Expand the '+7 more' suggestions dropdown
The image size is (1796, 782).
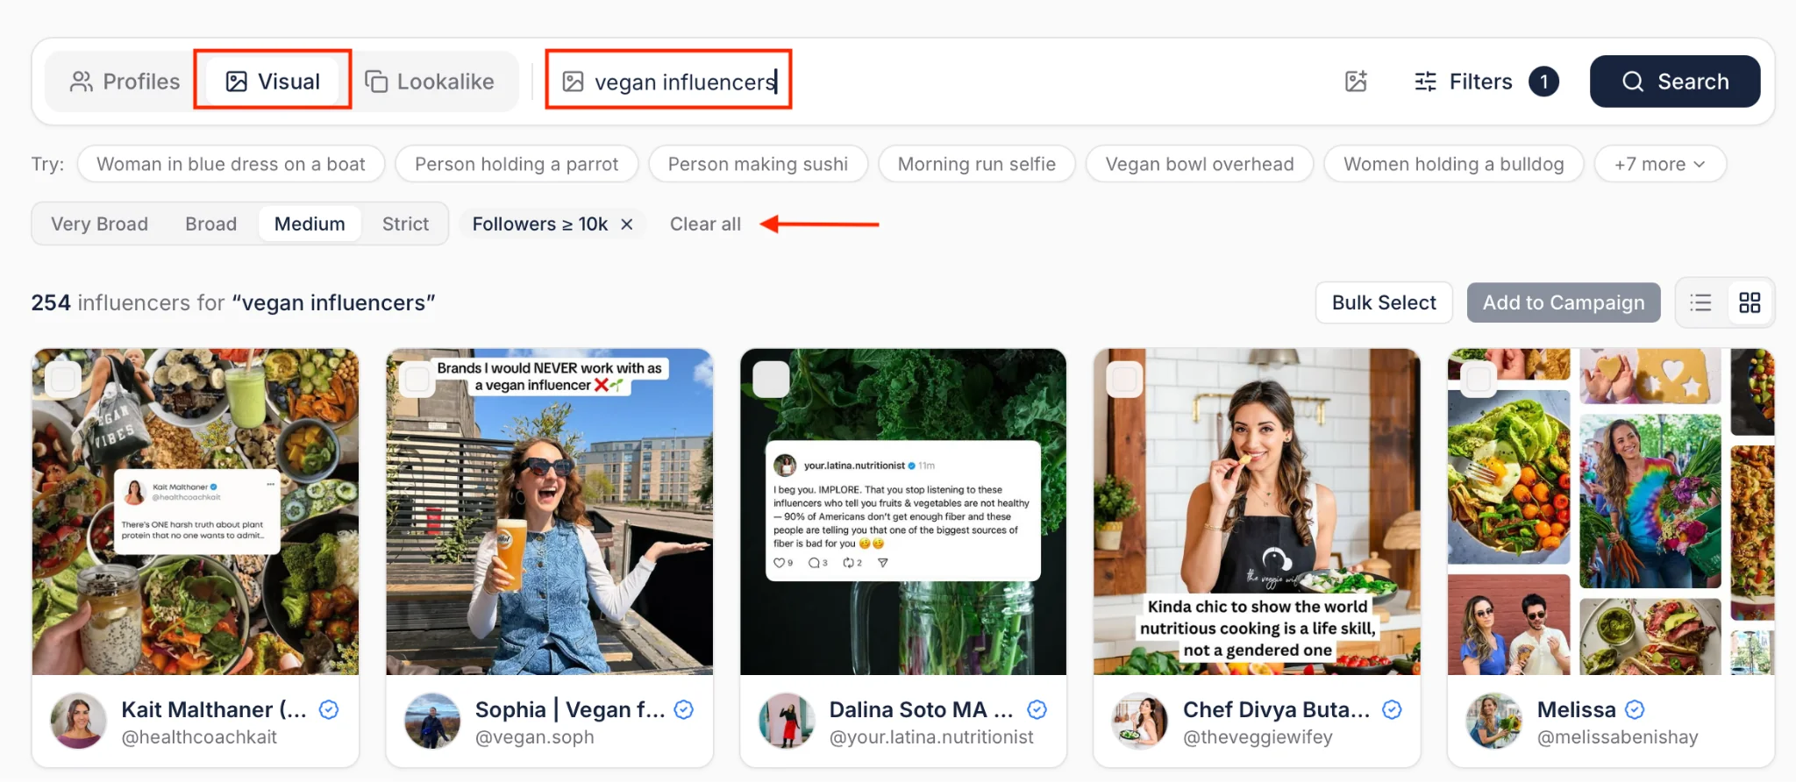point(1660,164)
